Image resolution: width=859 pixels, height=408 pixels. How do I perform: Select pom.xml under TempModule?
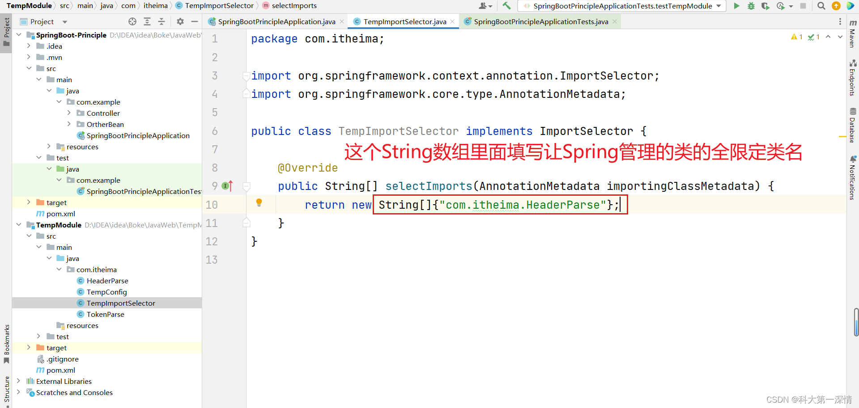(x=61, y=370)
